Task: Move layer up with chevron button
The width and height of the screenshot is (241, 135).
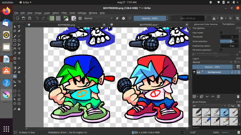Action: click(213, 97)
